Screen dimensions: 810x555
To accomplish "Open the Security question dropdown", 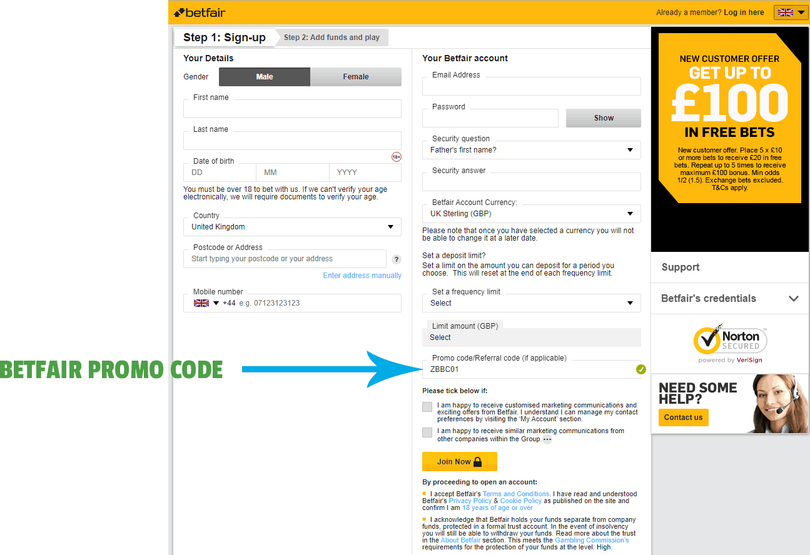I will tap(532, 150).
